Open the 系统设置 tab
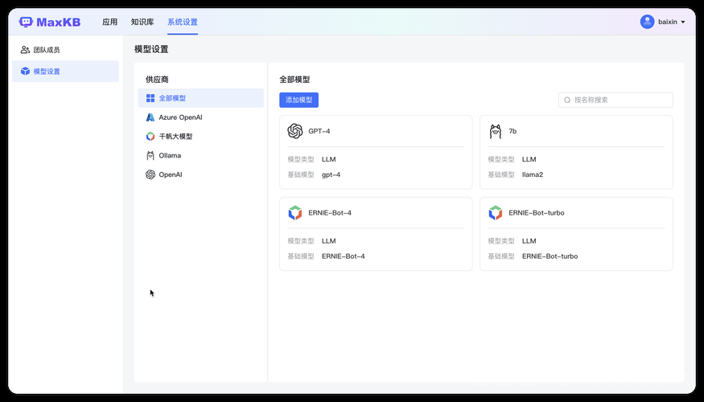704x402 pixels. (x=183, y=22)
